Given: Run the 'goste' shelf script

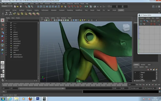Looking at the screenshot, I should 10,13.
